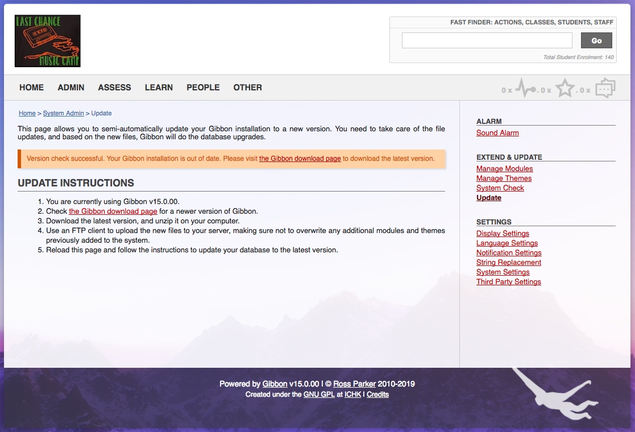Open the star likes icon

(565, 88)
